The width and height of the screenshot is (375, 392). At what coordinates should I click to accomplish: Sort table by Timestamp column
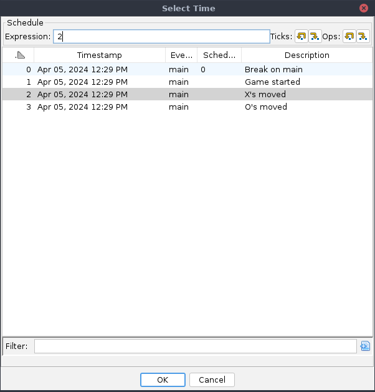click(99, 55)
